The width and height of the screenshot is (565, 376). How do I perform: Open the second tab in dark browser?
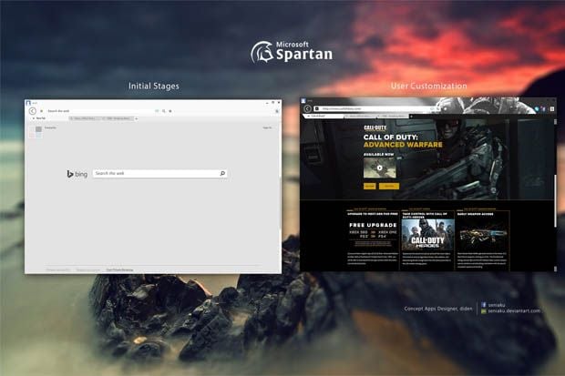pyautogui.click(x=360, y=116)
